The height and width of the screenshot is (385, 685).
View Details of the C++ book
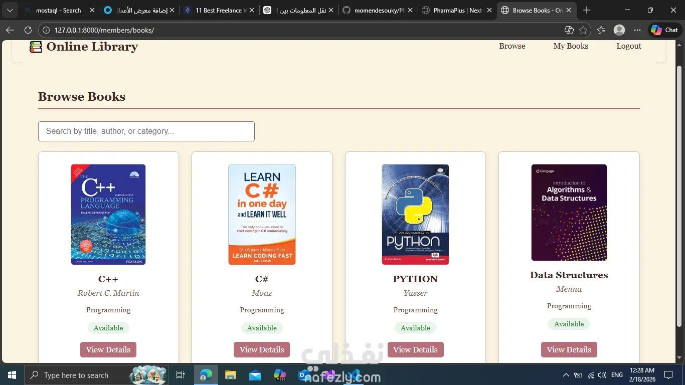pos(108,349)
